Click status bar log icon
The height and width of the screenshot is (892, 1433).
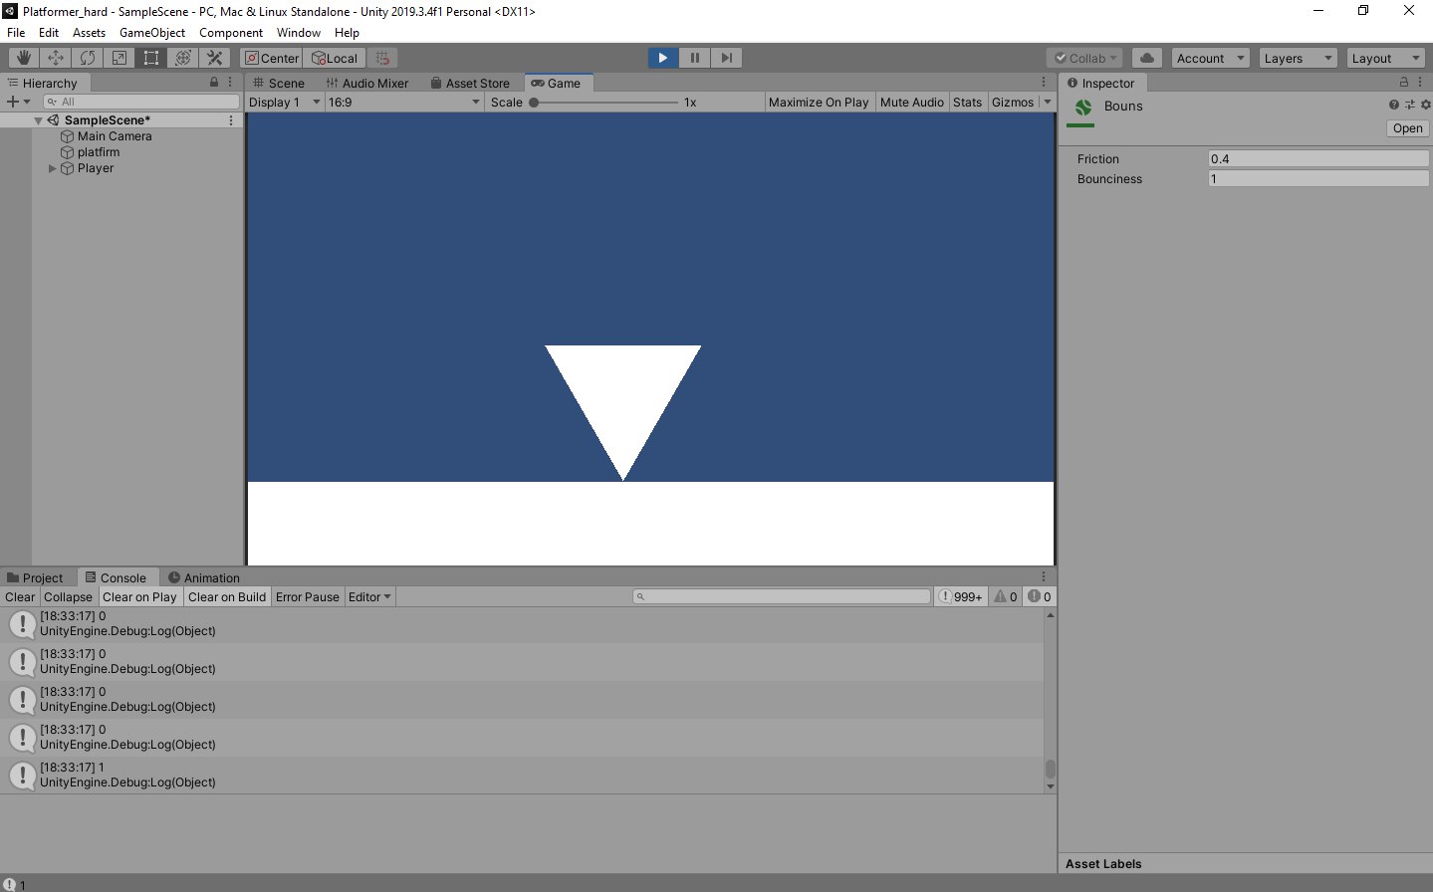tap(9, 884)
